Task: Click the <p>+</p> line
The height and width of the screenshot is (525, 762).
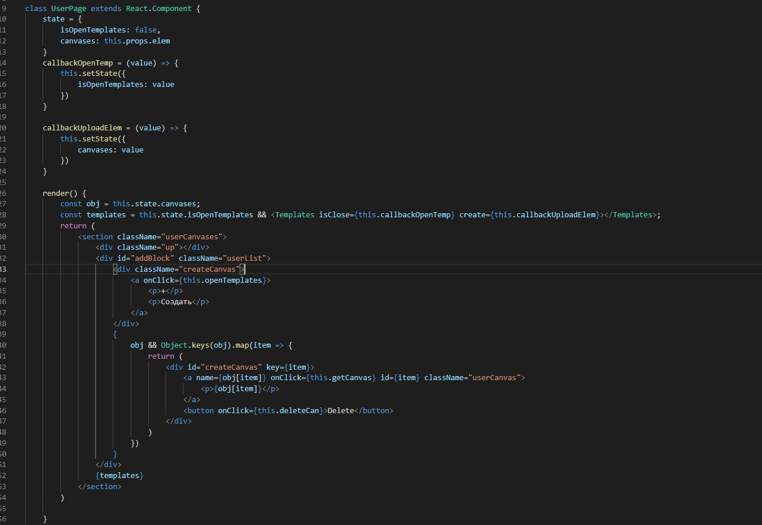Action: (x=165, y=291)
